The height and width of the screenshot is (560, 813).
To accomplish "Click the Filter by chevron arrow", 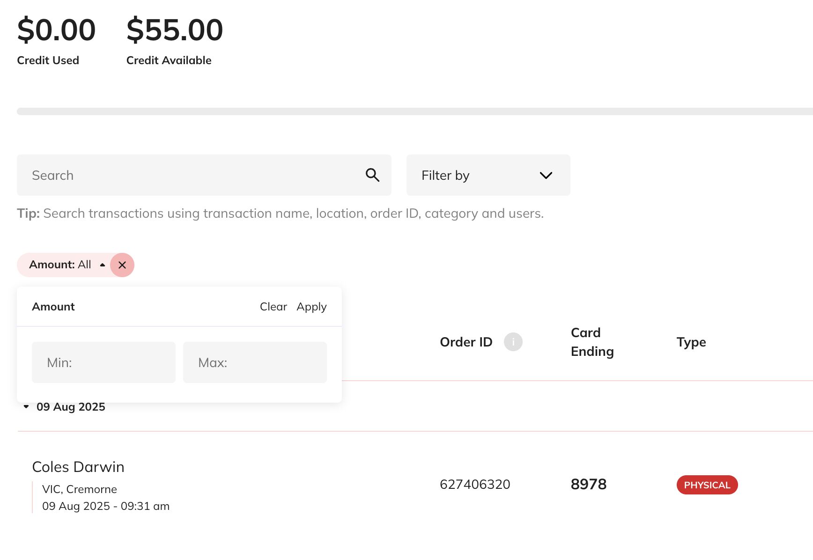I will pyautogui.click(x=546, y=176).
